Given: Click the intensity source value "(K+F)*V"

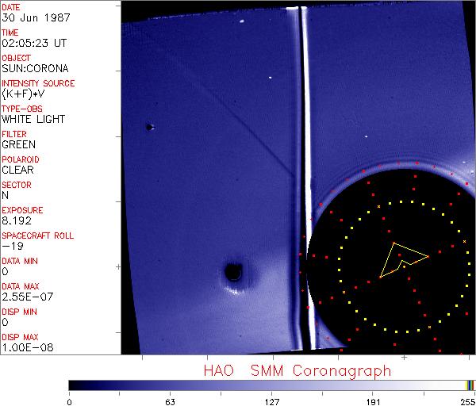Looking at the screenshot, I should coord(21,94).
